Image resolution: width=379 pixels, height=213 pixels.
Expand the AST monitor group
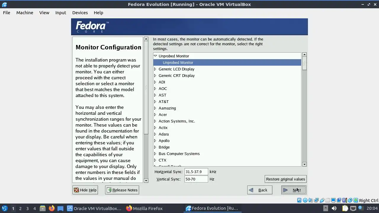click(x=155, y=95)
